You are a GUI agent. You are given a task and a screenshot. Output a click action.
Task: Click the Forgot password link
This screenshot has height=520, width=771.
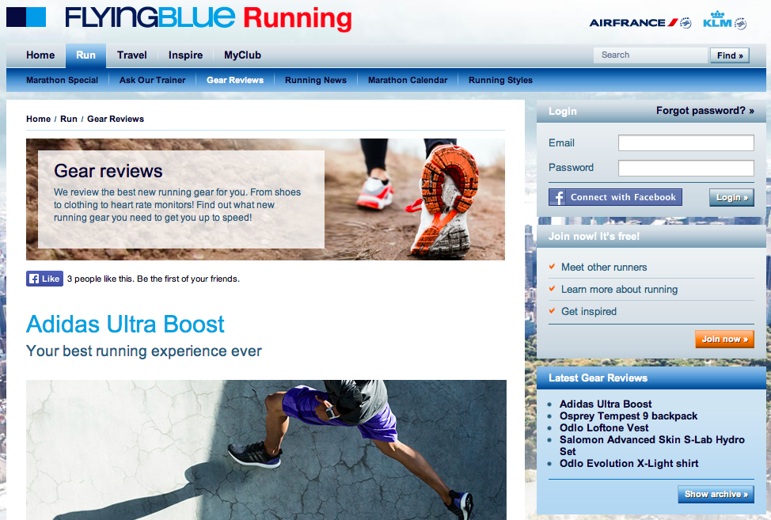pyautogui.click(x=705, y=111)
